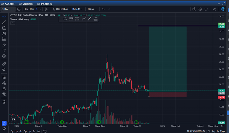Expand the Biểu đồ dropdown
The image size is (229, 133).
78,9
